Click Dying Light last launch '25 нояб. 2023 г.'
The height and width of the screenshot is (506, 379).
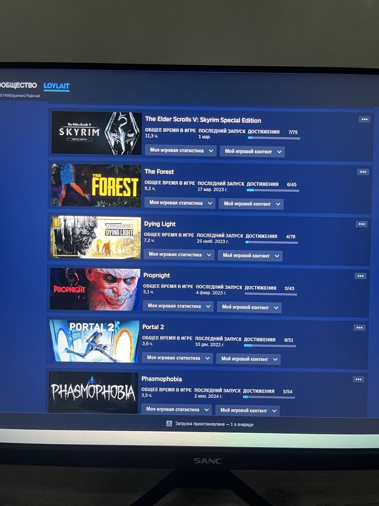pyautogui.click(x=213, y=241)
